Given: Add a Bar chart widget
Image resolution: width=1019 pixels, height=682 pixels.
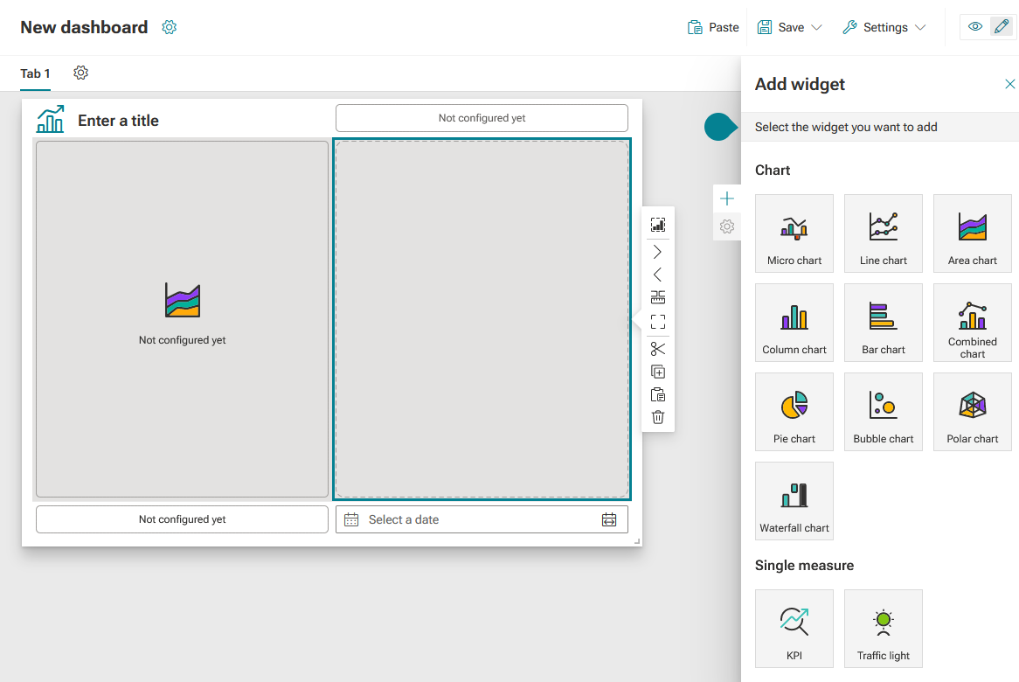Looking at the screenshot, I should click(884, 322).
